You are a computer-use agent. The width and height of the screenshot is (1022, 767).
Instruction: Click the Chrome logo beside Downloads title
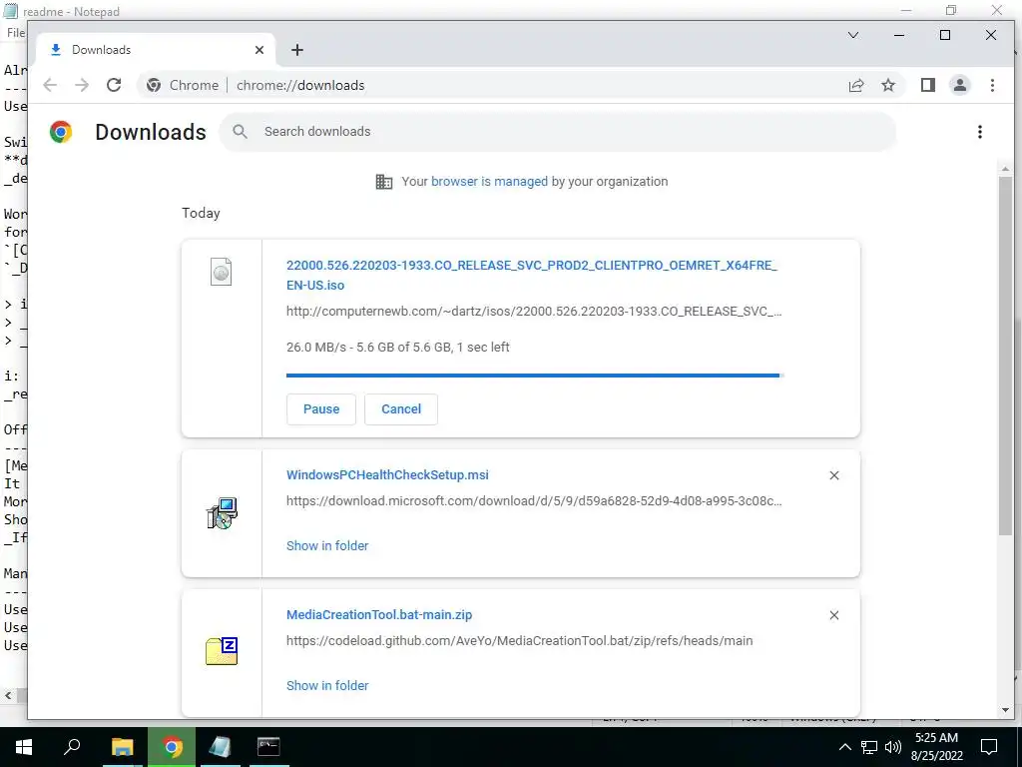(61, 132)
